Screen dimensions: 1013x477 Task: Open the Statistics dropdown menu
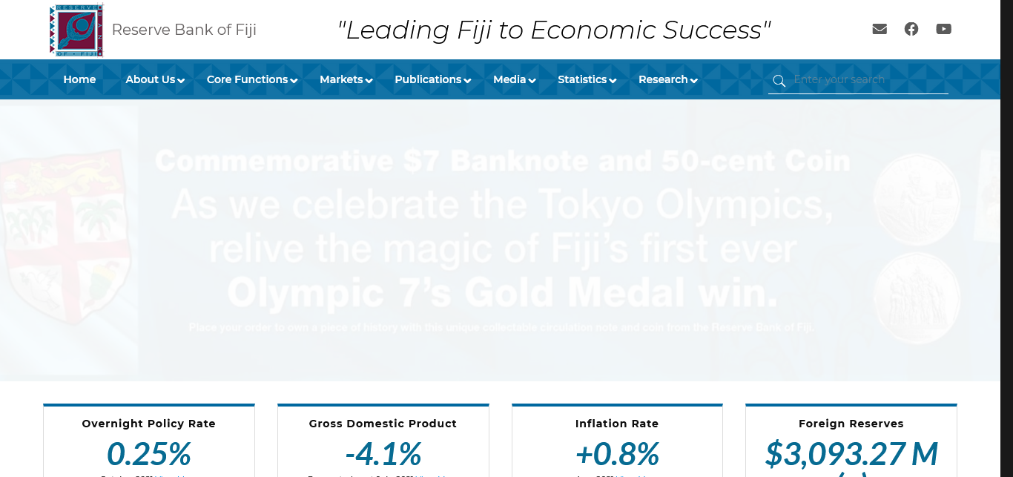[587, 79]
